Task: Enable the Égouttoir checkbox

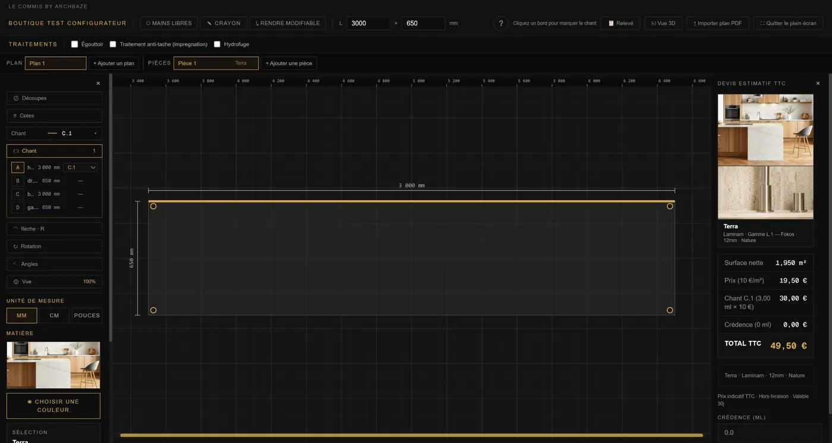Action: tap(74, 45)
